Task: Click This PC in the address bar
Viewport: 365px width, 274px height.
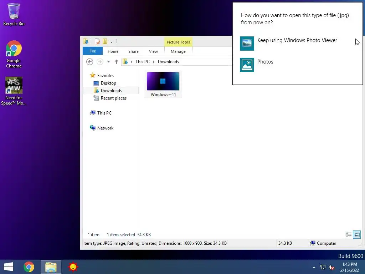Action: click(143, 62)
